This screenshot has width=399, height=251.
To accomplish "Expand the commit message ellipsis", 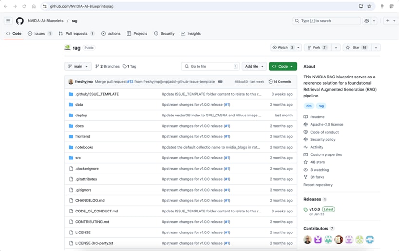I will [x=220, y=82].
